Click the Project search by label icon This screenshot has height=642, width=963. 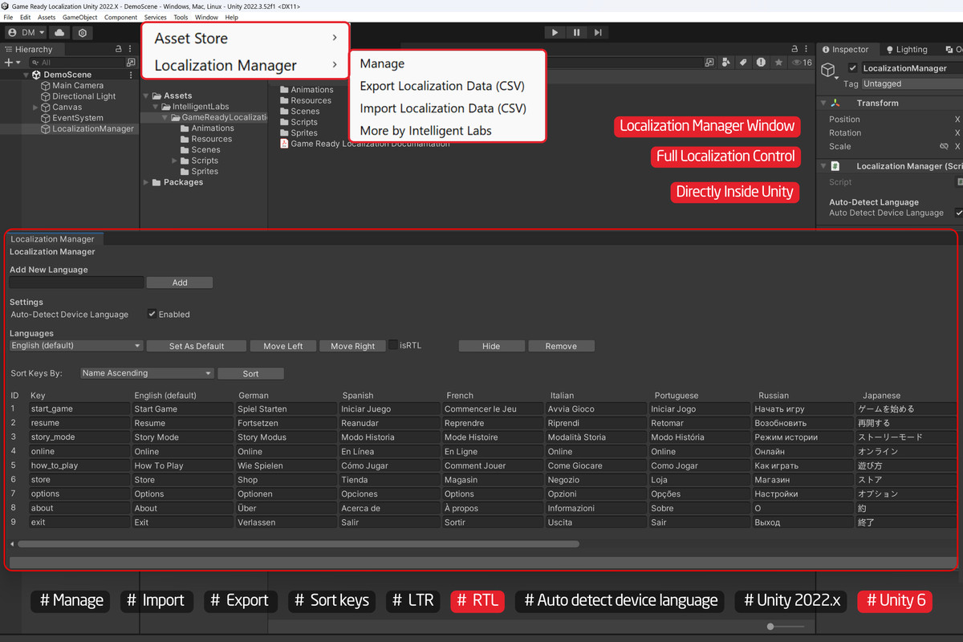click(744, 62)
